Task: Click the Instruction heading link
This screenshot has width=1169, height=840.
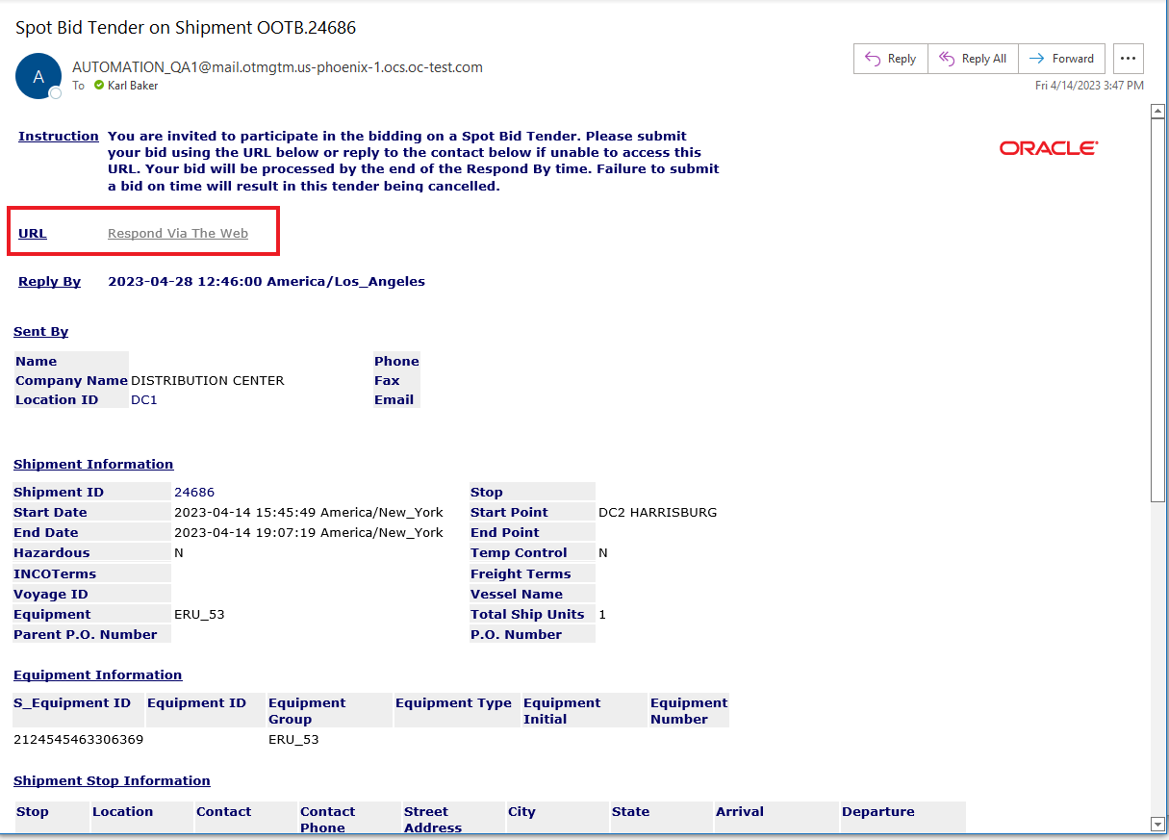Action: pyautogui.click(x=59, y=136)
